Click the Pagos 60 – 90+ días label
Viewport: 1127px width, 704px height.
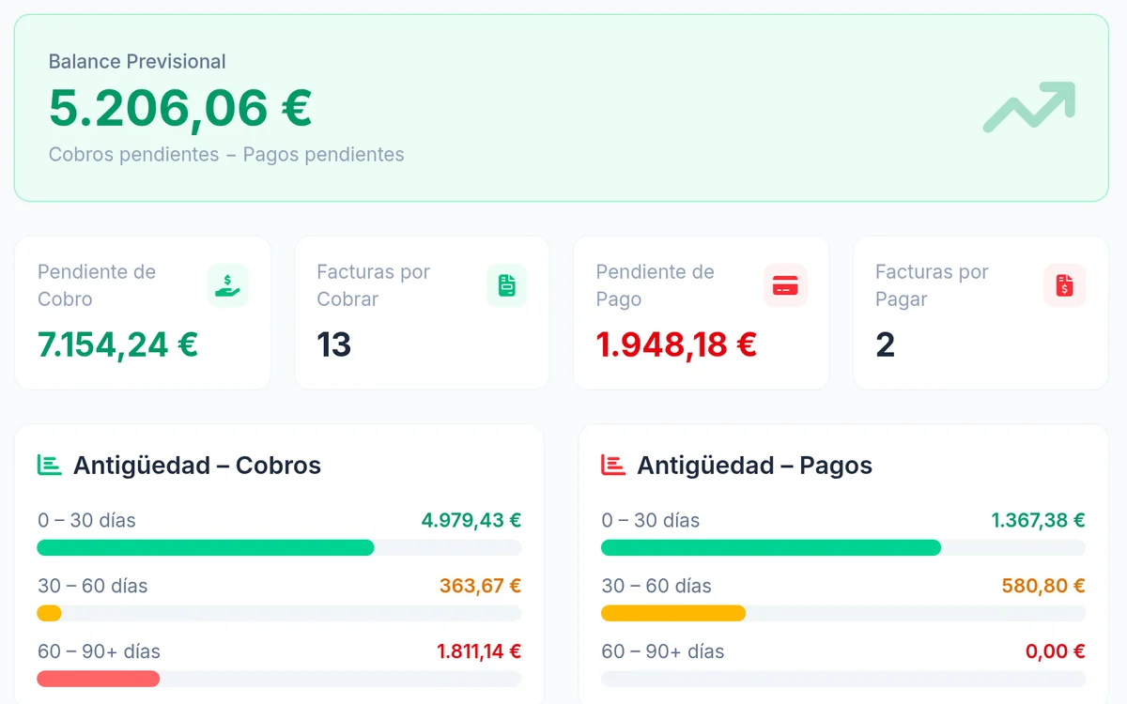[x=663, y=651]
